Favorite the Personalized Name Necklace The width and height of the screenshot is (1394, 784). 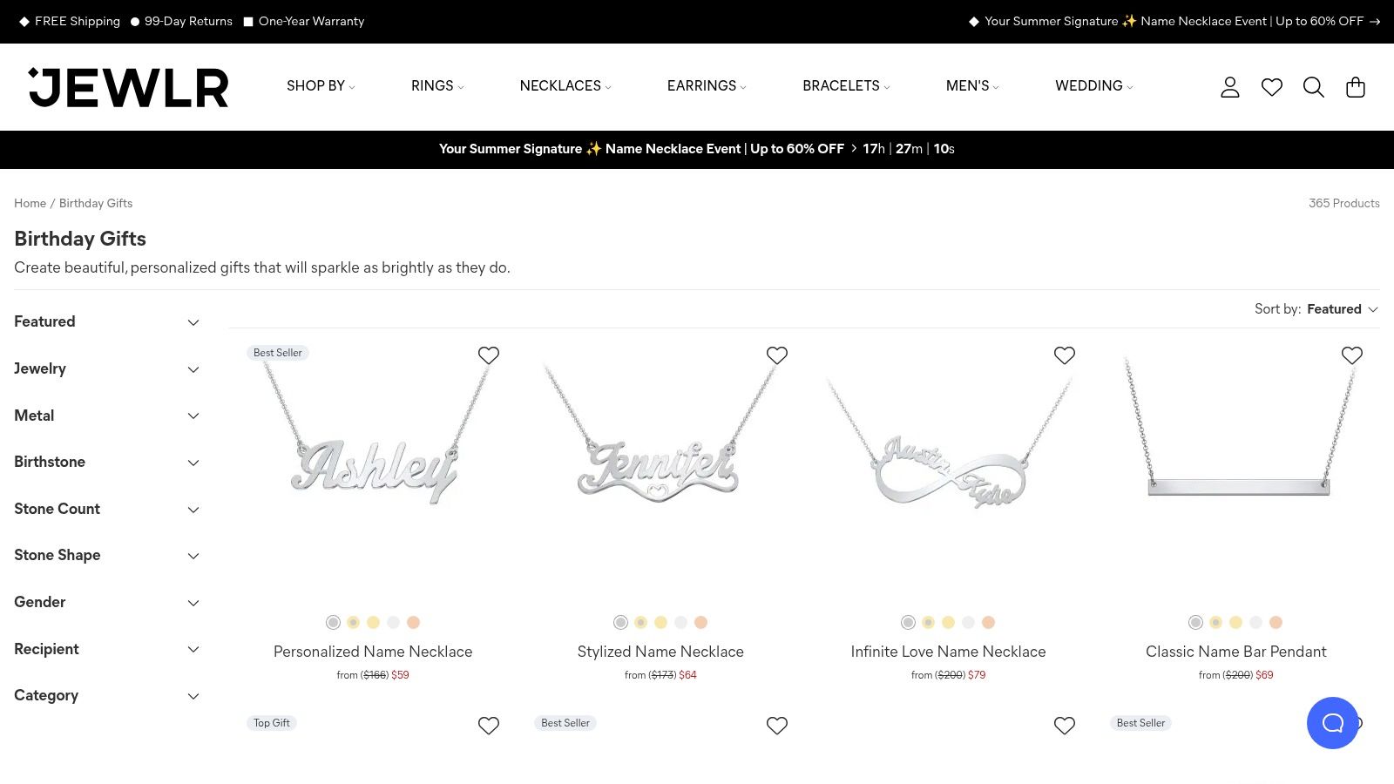tap(489, 355)
